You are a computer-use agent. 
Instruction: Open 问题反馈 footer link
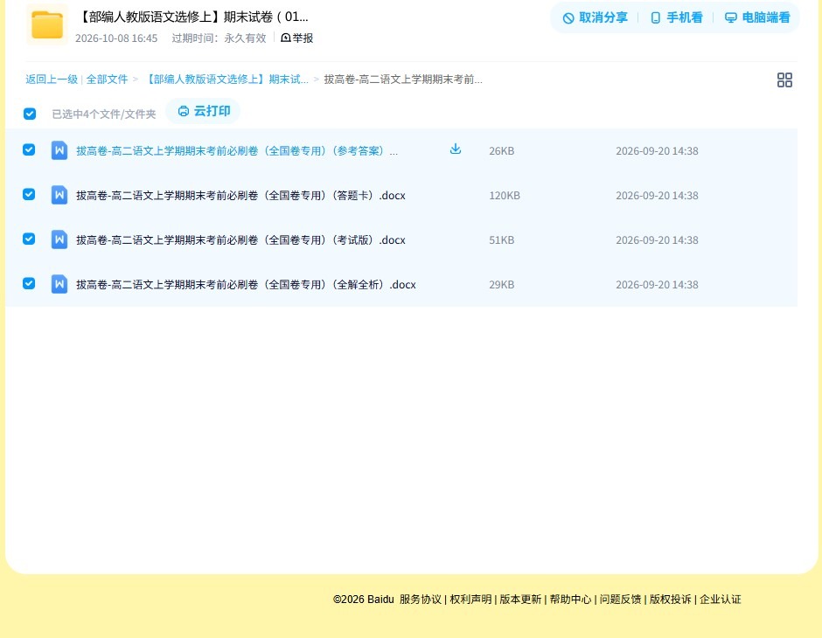[x=620, y=600]
